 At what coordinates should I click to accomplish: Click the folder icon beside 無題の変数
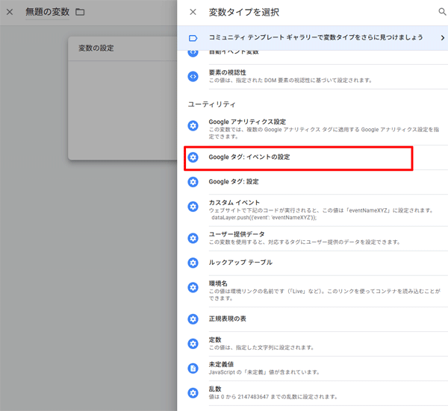(x=81, y=12)
